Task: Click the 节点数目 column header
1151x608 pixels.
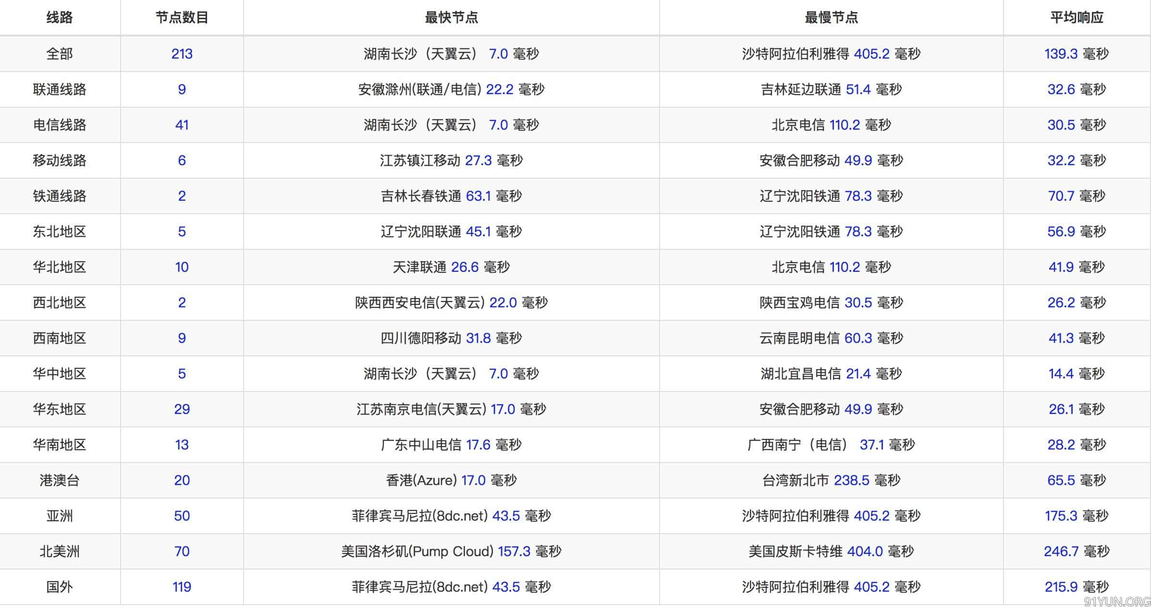Action: pos(182,18)
